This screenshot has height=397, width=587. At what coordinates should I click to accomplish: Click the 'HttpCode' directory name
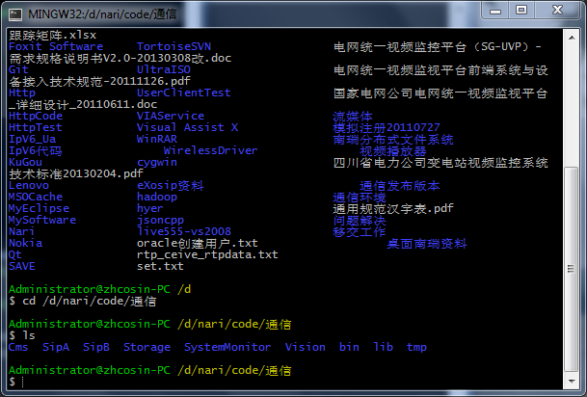[x=36, y=116]
